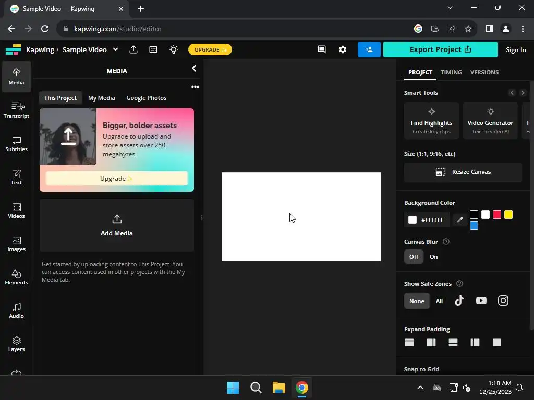
Task: Open File Explorer from the taskbar
Action: tap(278, 387)
